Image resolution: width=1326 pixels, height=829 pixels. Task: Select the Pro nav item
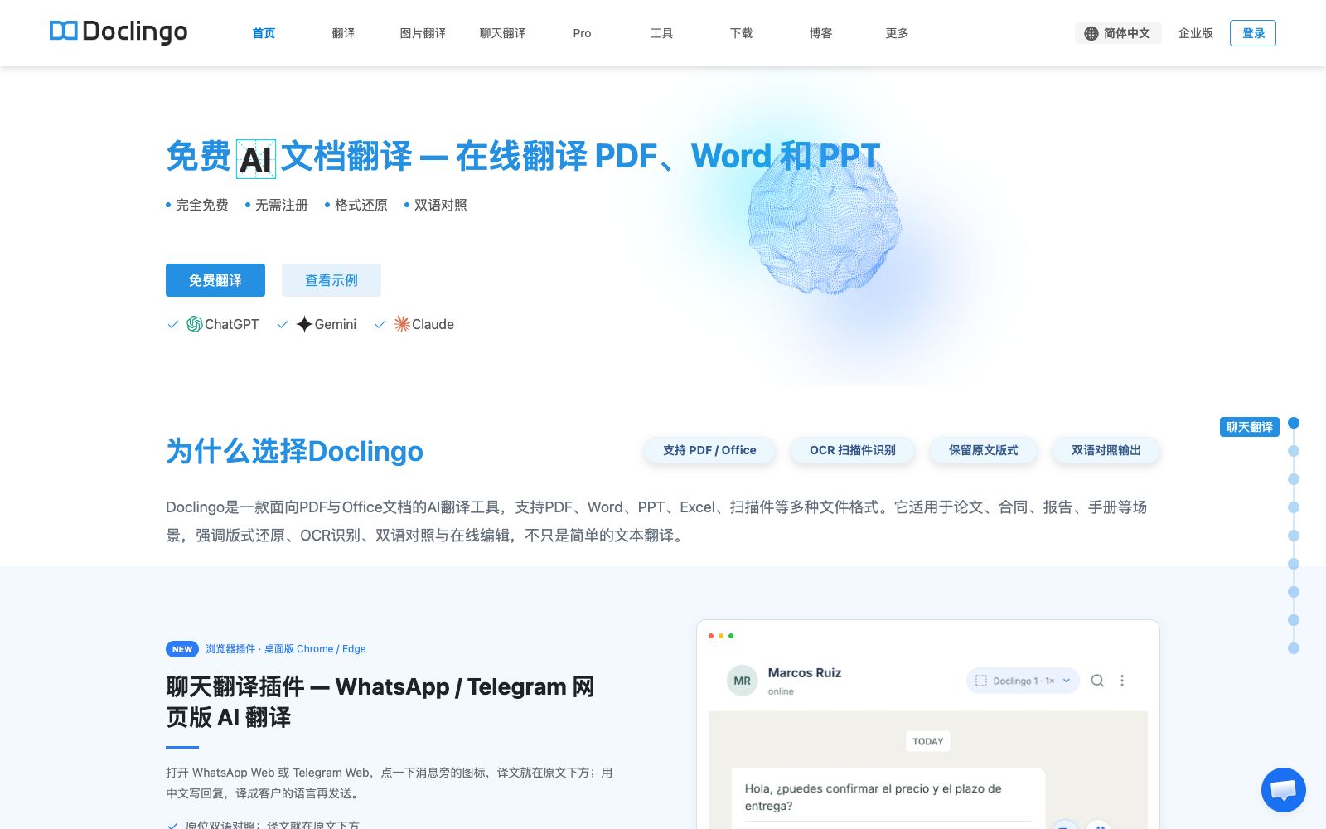pos(582,33)
